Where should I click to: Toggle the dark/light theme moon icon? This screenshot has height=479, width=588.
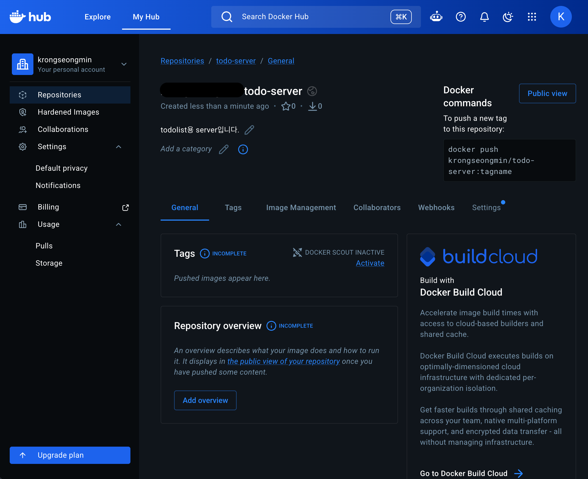click(x=508, y=17)
